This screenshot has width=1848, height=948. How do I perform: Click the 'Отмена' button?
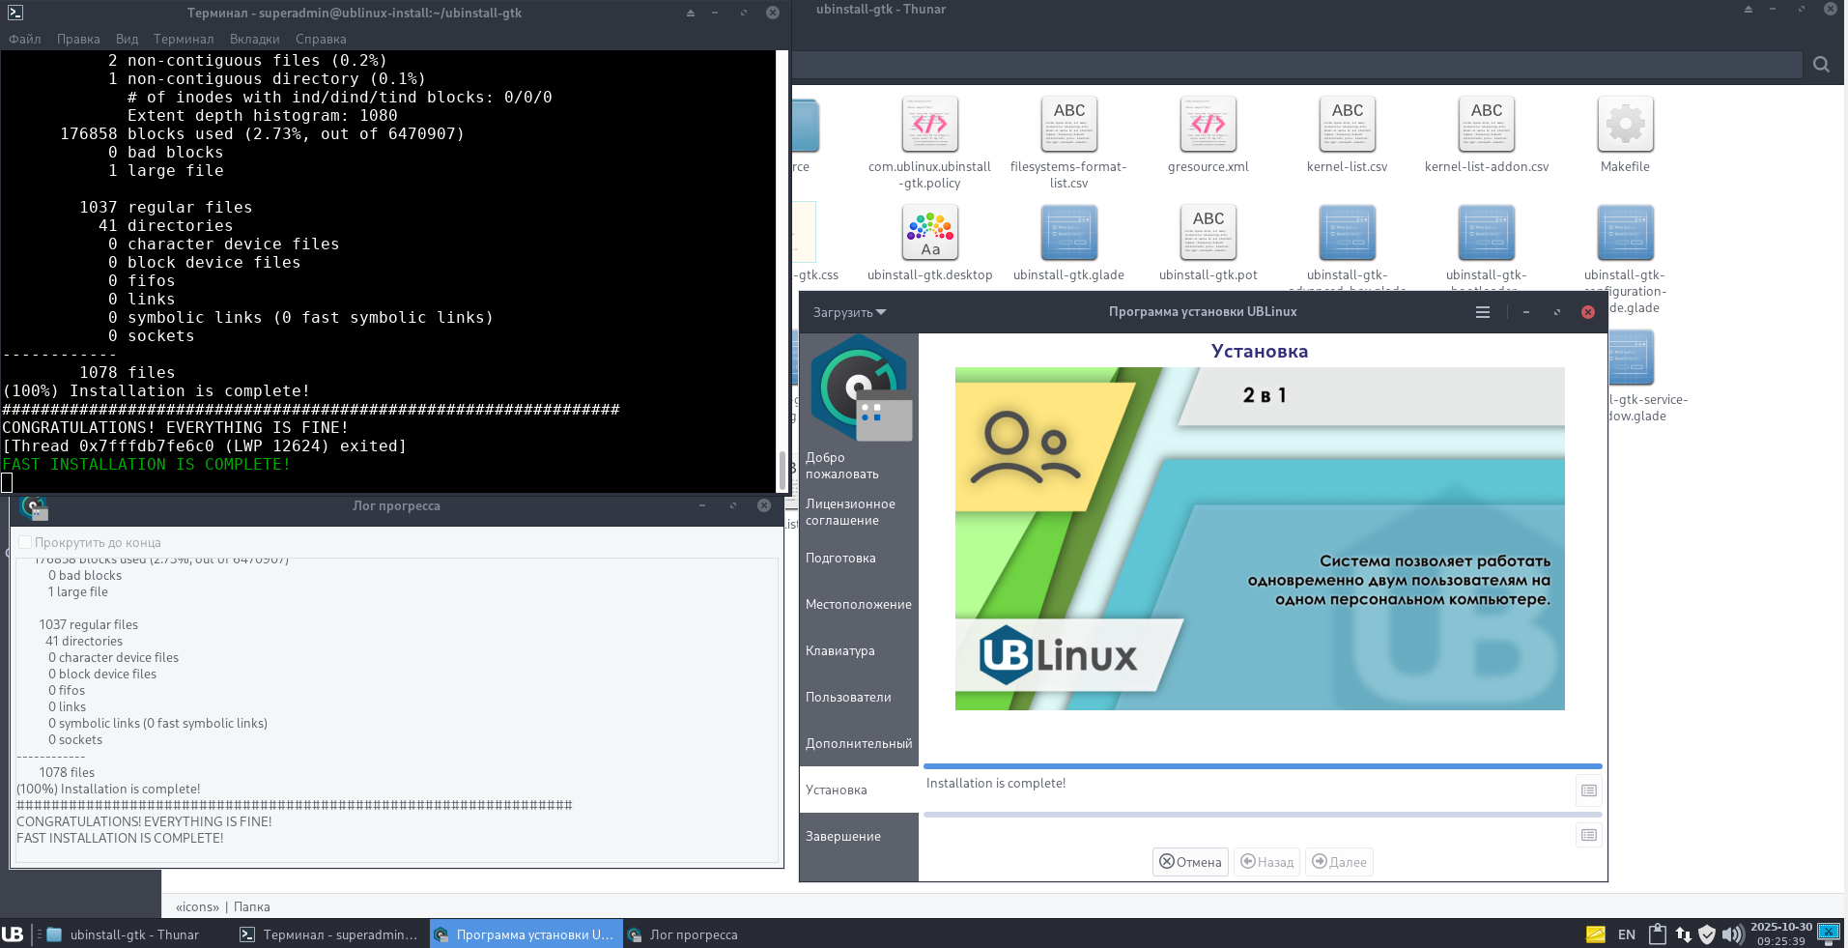pyautogui.click(x=1190, y=862)
